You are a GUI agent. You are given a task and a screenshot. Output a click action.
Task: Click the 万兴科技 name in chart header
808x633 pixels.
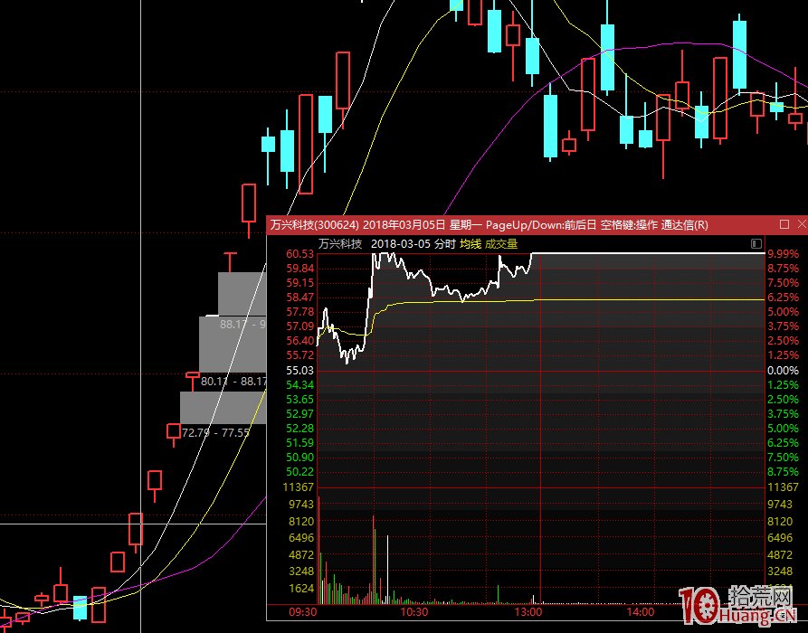(340, 244)
